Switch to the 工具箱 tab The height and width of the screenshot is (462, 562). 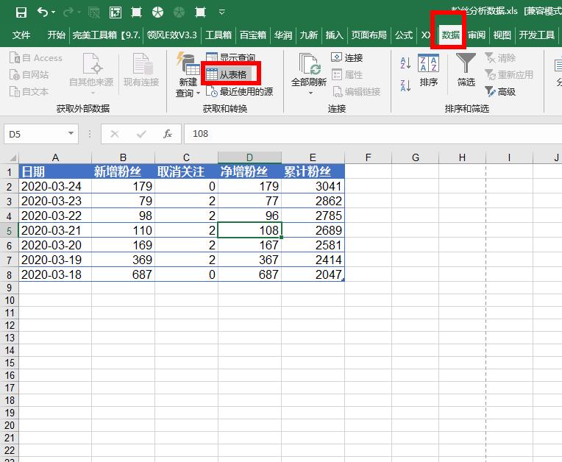pyautogui.click(x=218, y=35)
